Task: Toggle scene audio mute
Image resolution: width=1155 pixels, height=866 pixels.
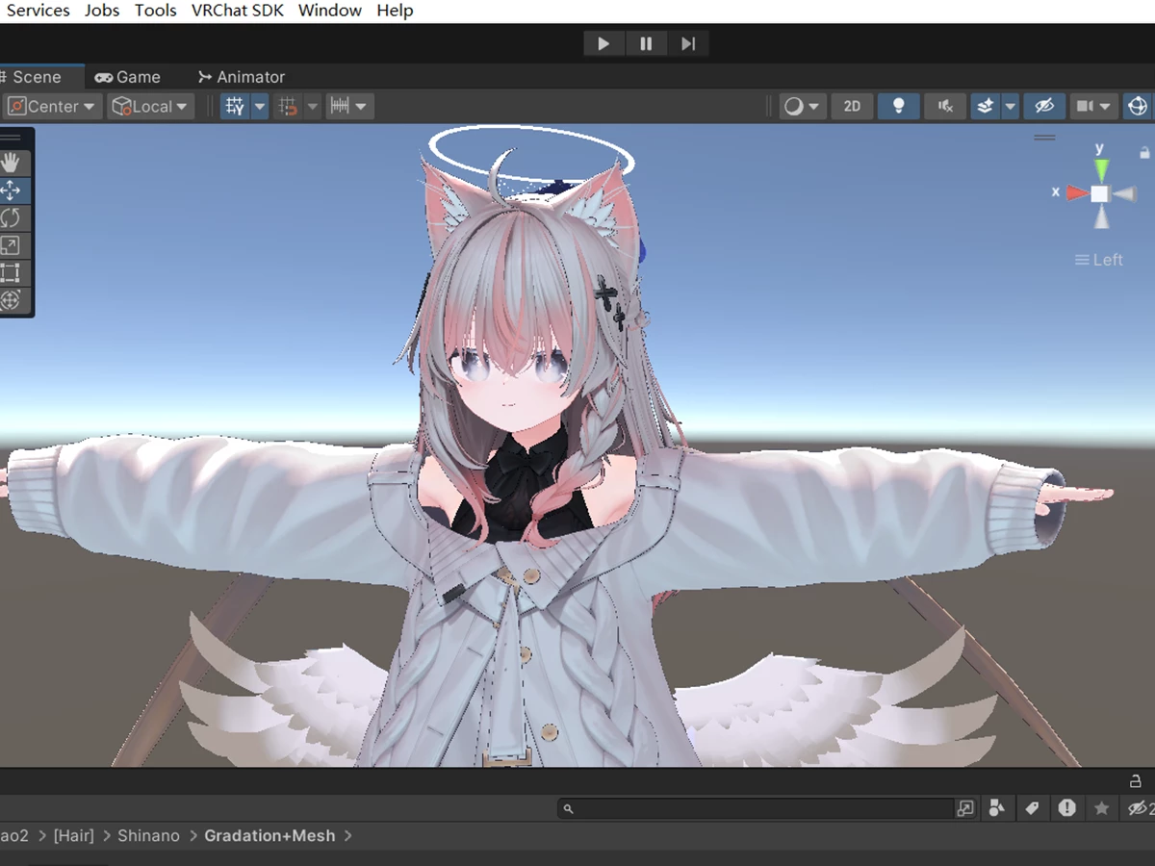Action: click(945, 107)
